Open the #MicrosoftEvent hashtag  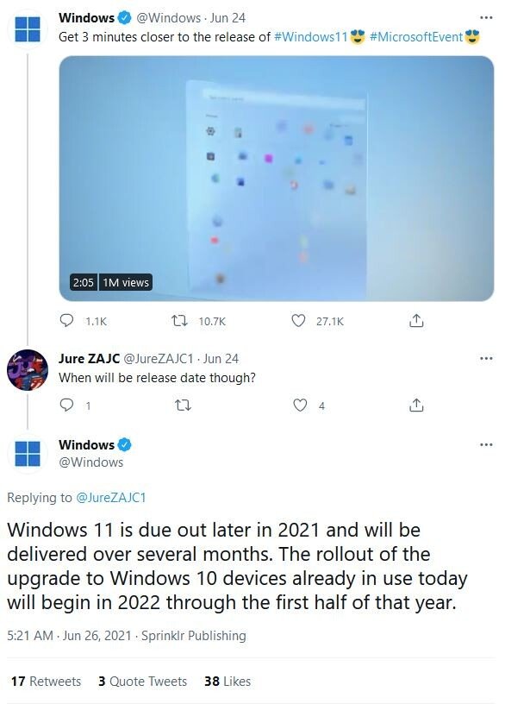tap(416, 36)
